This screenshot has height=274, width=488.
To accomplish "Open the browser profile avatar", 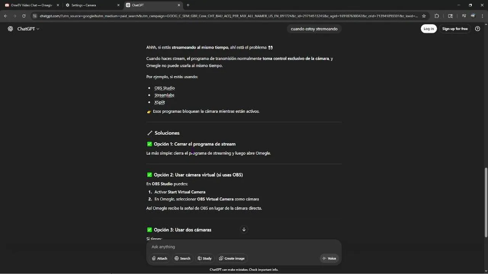I will pos(473,16).
